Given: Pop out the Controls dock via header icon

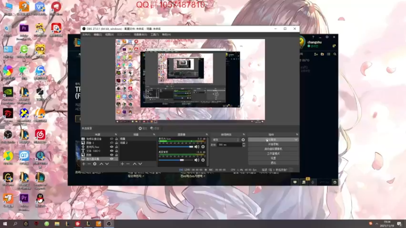Looking at the screenshot, I should tap(297, 135).
